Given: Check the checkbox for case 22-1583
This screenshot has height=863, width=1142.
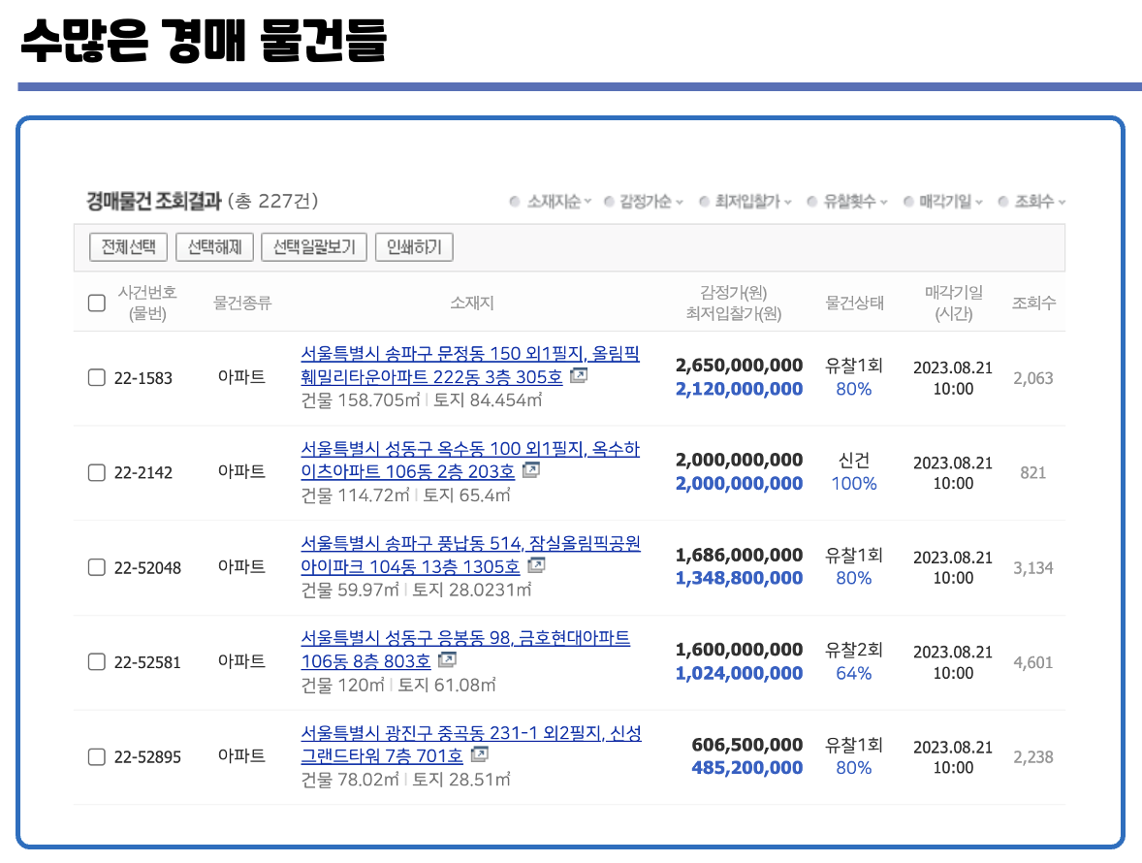Looking at the screenshot, I should (x=96, y=377).
